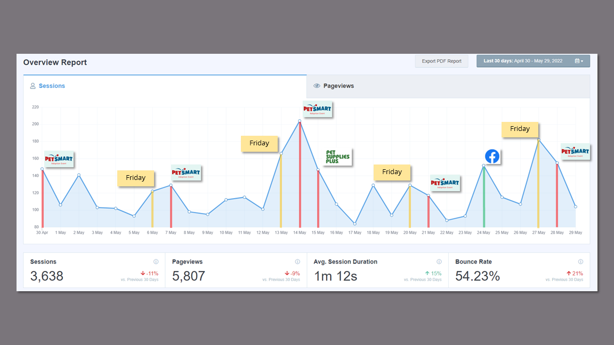Click PetSmart logo near 28 May point
This screenshot has width=614, height=345.
tap(575, 152)
